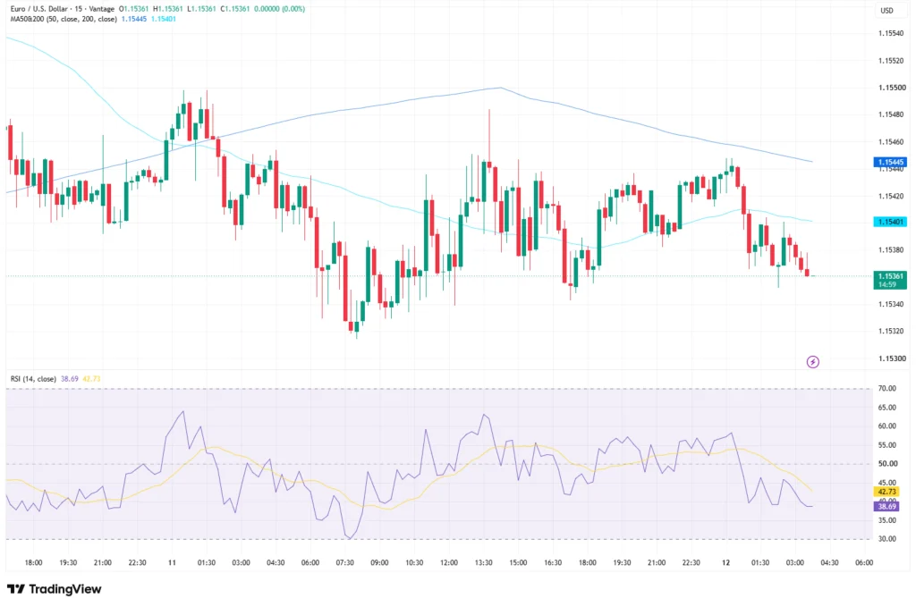Click the 60.00 RSI scale label
The height and width of the screenshot is (607, 916).
click(886, 426)
